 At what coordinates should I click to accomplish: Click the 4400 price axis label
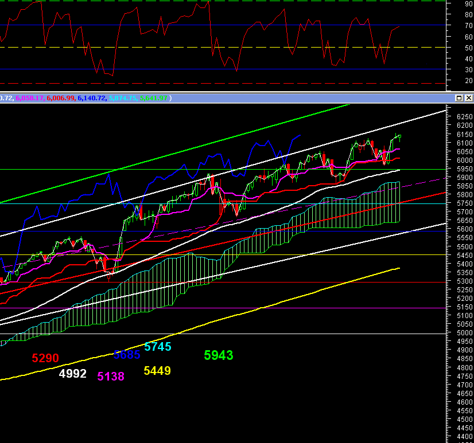465,437
